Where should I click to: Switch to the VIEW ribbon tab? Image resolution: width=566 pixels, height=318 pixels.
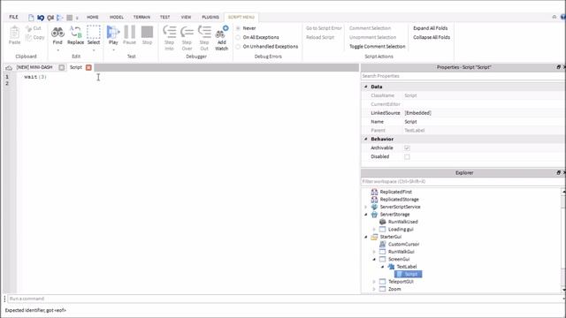(186, 17)
